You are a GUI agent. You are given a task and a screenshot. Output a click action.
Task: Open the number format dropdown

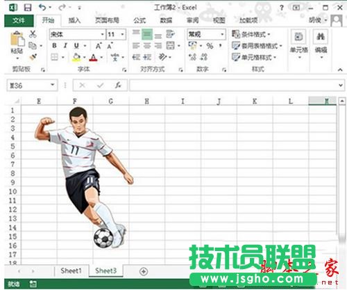[x=222, y=35]
